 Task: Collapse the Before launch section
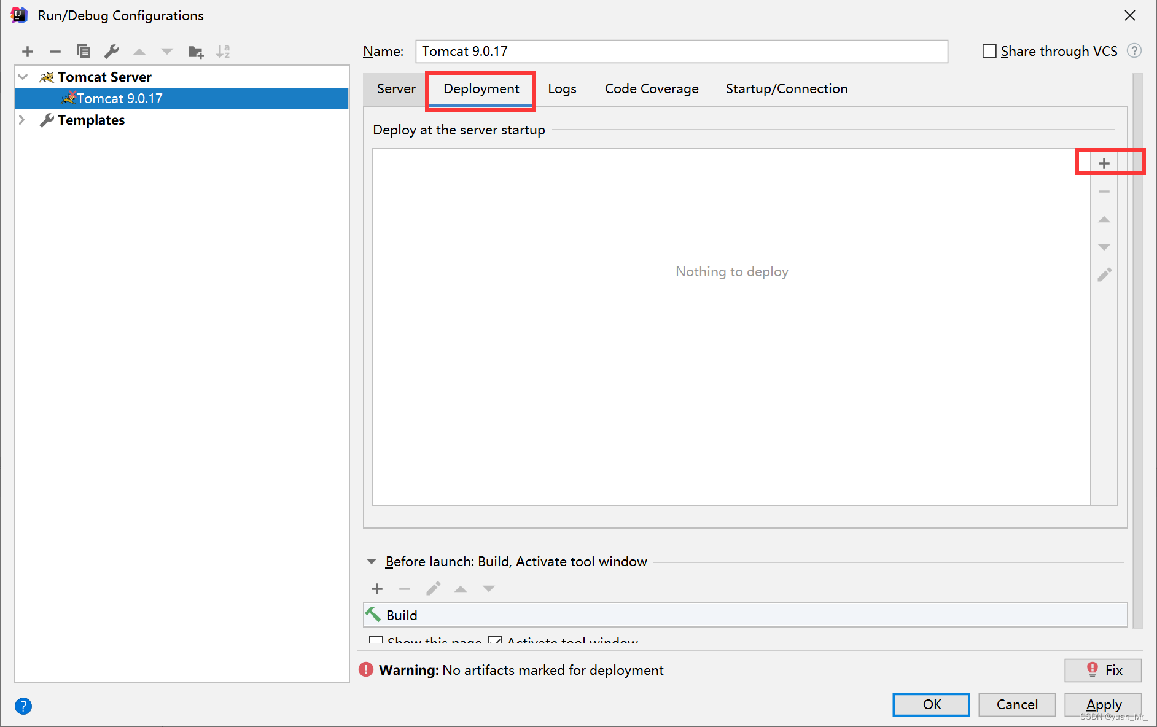click(x=372, y=561)
